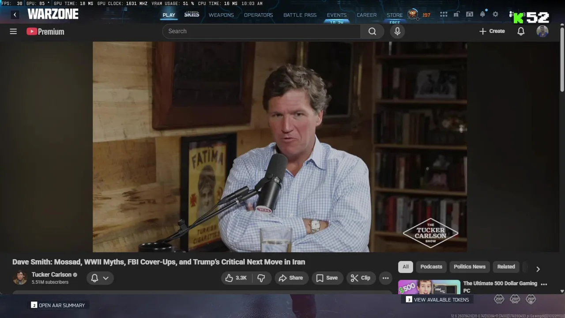Viewport: 565px width, 318px height.
Task: Open YouTube notifications bell
Action: (x=521, y=31)
